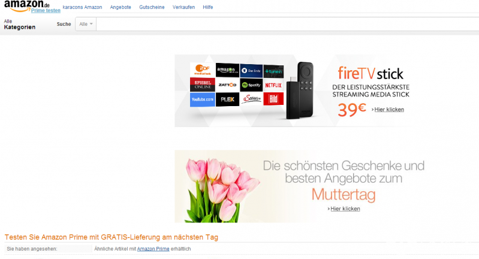Select the Plex app tile
Viewport: 479px width, 259px height.
coord(227,100)
